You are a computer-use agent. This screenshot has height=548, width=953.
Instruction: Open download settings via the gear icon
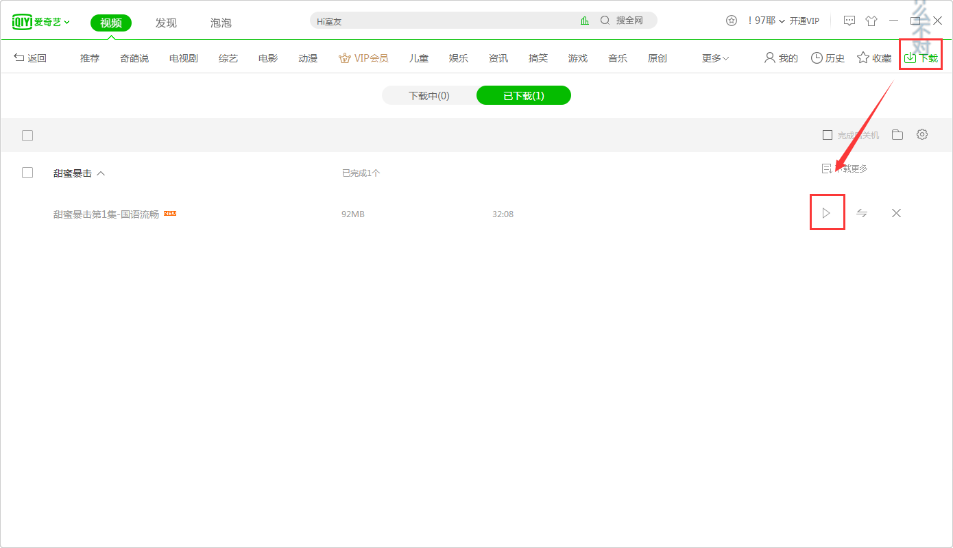point(922,134)
